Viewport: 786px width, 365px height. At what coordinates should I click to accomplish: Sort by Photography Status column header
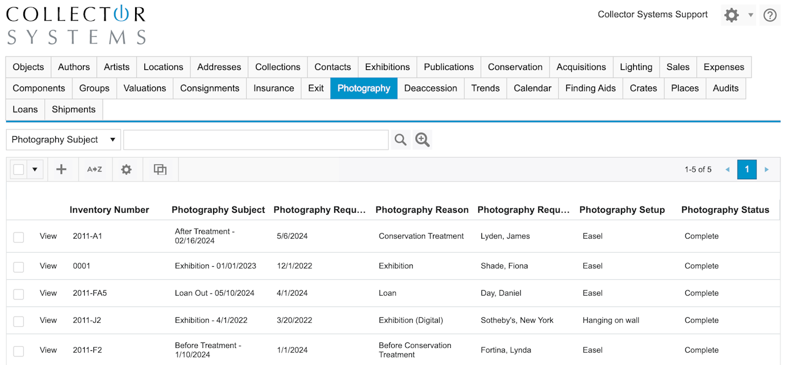tap(725, 210)
